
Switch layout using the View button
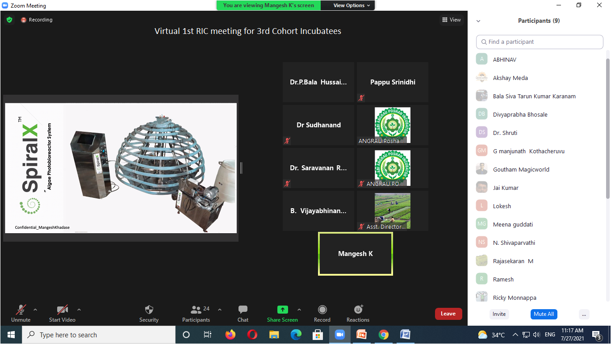451,20
